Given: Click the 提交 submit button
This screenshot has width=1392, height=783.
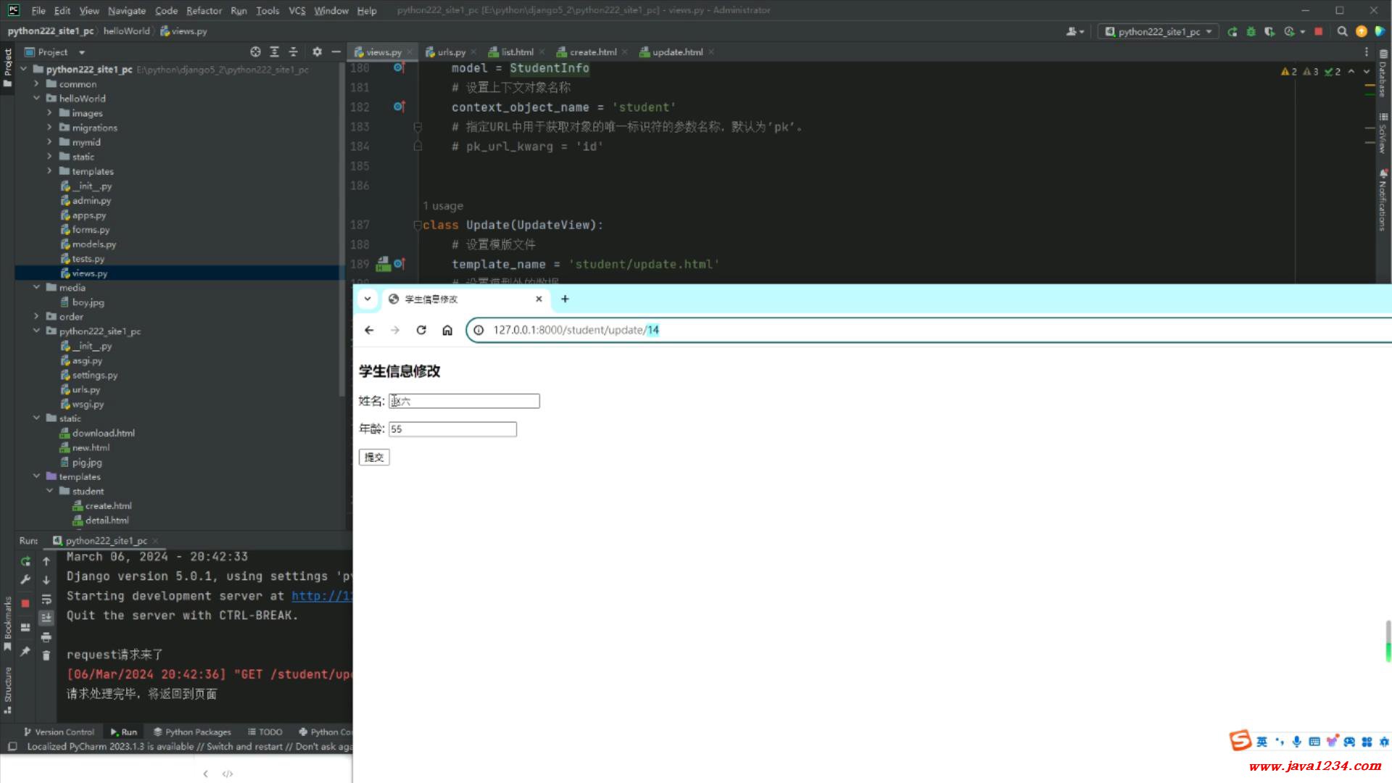Looking at the screenshot, I should tap(374, 457).
